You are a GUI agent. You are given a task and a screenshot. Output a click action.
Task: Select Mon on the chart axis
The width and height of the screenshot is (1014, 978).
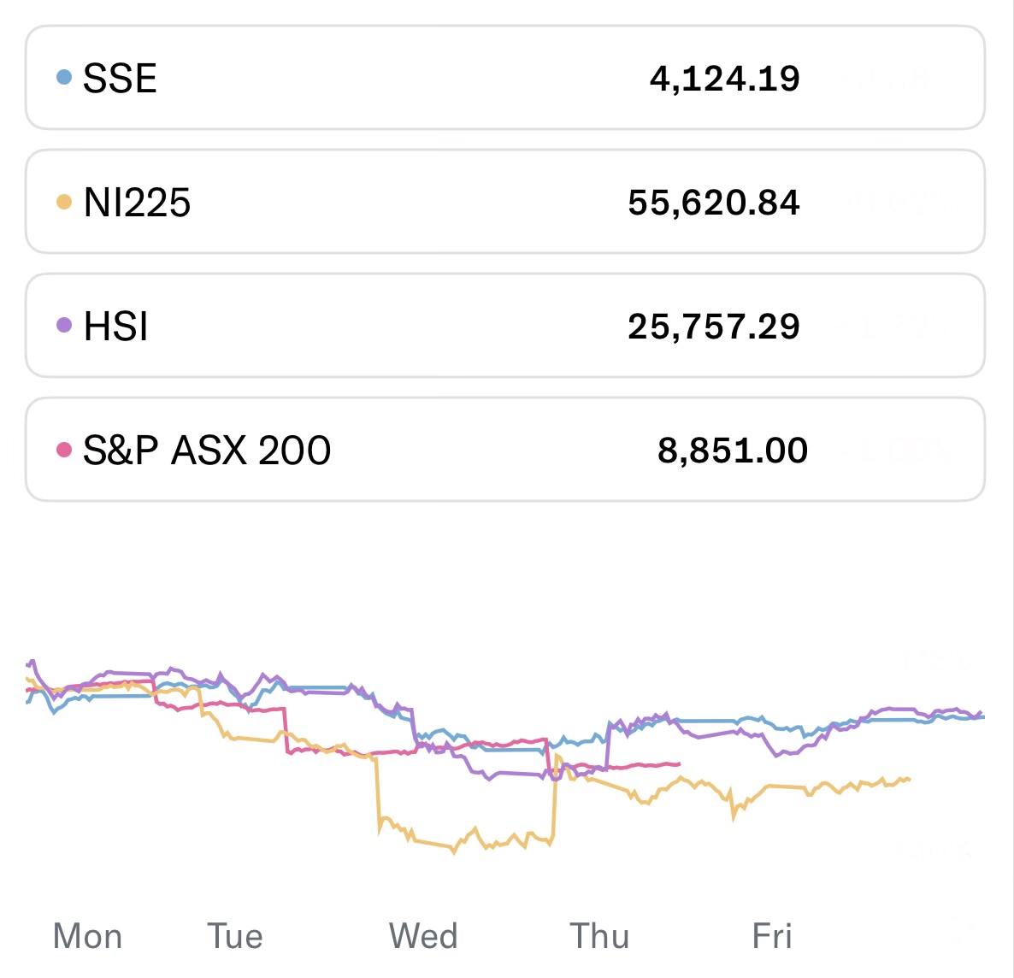point(87,936)
